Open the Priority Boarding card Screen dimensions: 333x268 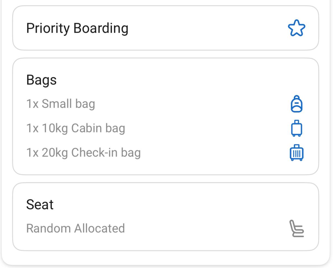coord(166,28)
